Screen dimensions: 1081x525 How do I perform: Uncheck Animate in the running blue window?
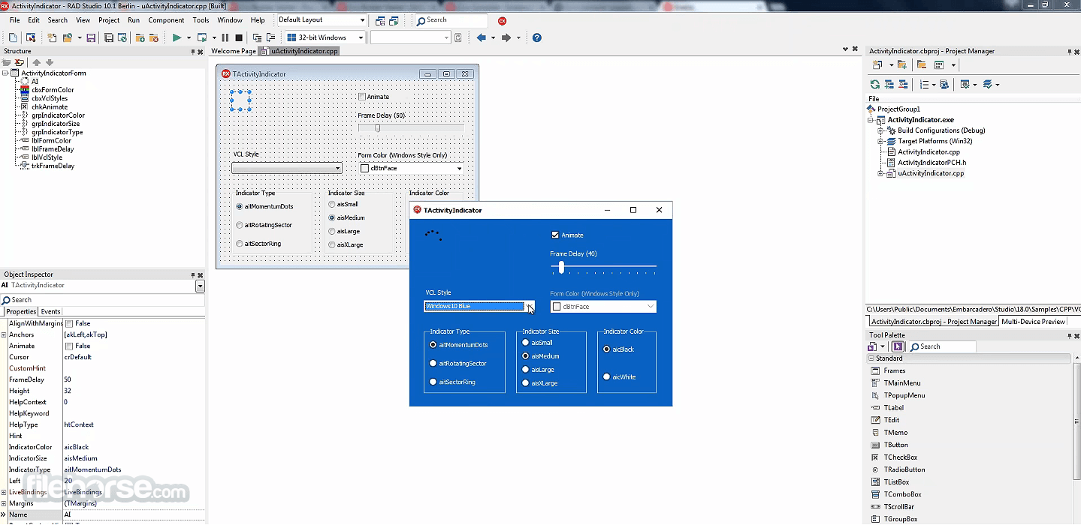[555, 235]
